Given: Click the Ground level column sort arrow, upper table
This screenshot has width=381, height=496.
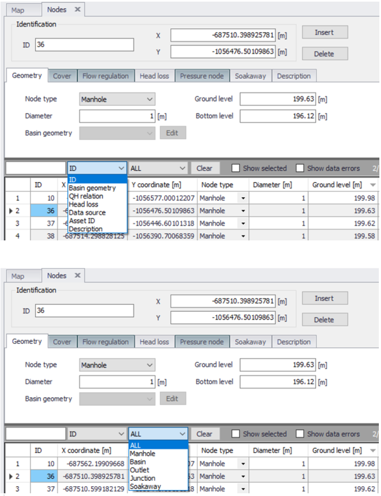Looking at the screenshot, I should click(373, 185).
